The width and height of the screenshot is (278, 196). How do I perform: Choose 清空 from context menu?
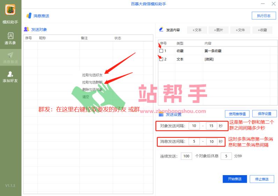(86, 97)
